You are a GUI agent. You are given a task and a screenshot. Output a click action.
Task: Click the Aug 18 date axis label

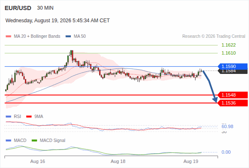click(118, 162)
